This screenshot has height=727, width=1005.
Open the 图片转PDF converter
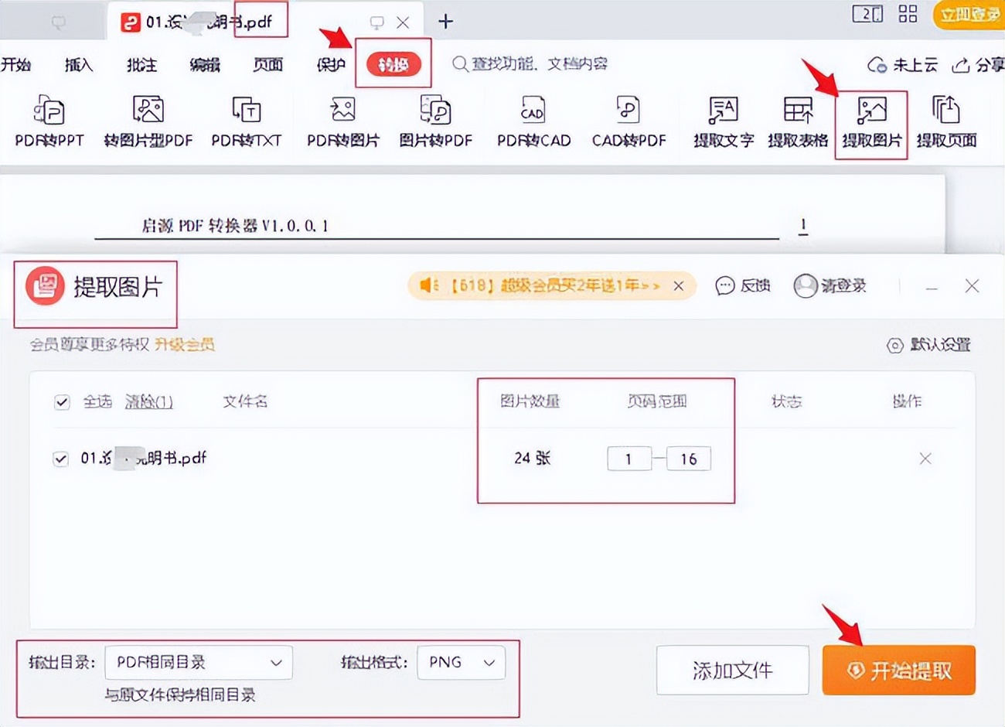(436, 120)
